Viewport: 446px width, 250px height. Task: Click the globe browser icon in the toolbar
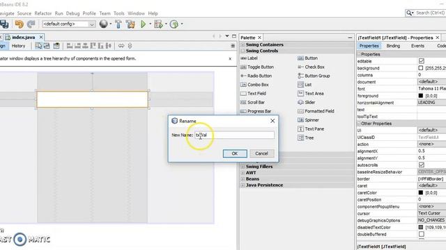[x=104, y=24]
